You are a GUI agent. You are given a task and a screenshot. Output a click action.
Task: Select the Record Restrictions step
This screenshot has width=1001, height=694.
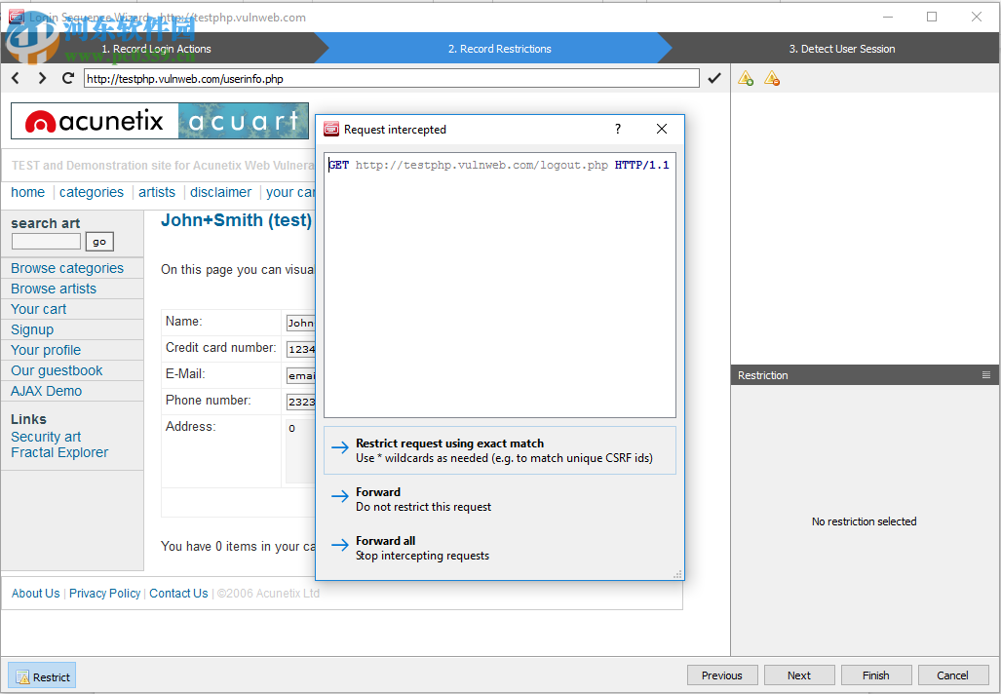499,49
